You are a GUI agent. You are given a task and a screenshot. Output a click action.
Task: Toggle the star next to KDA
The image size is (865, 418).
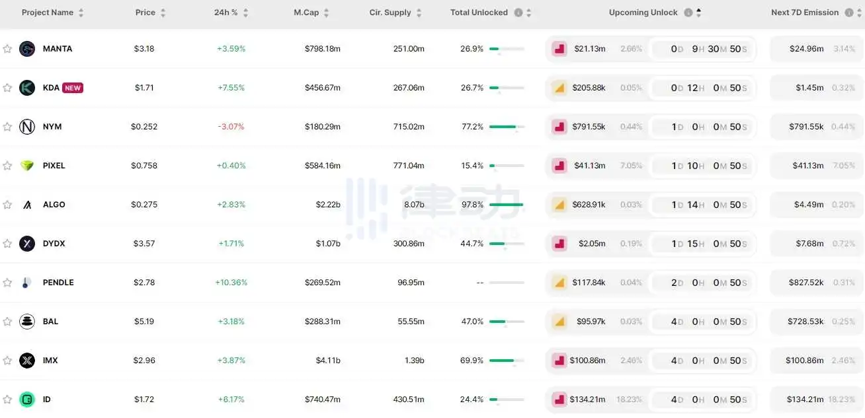(x=7, y=88)
